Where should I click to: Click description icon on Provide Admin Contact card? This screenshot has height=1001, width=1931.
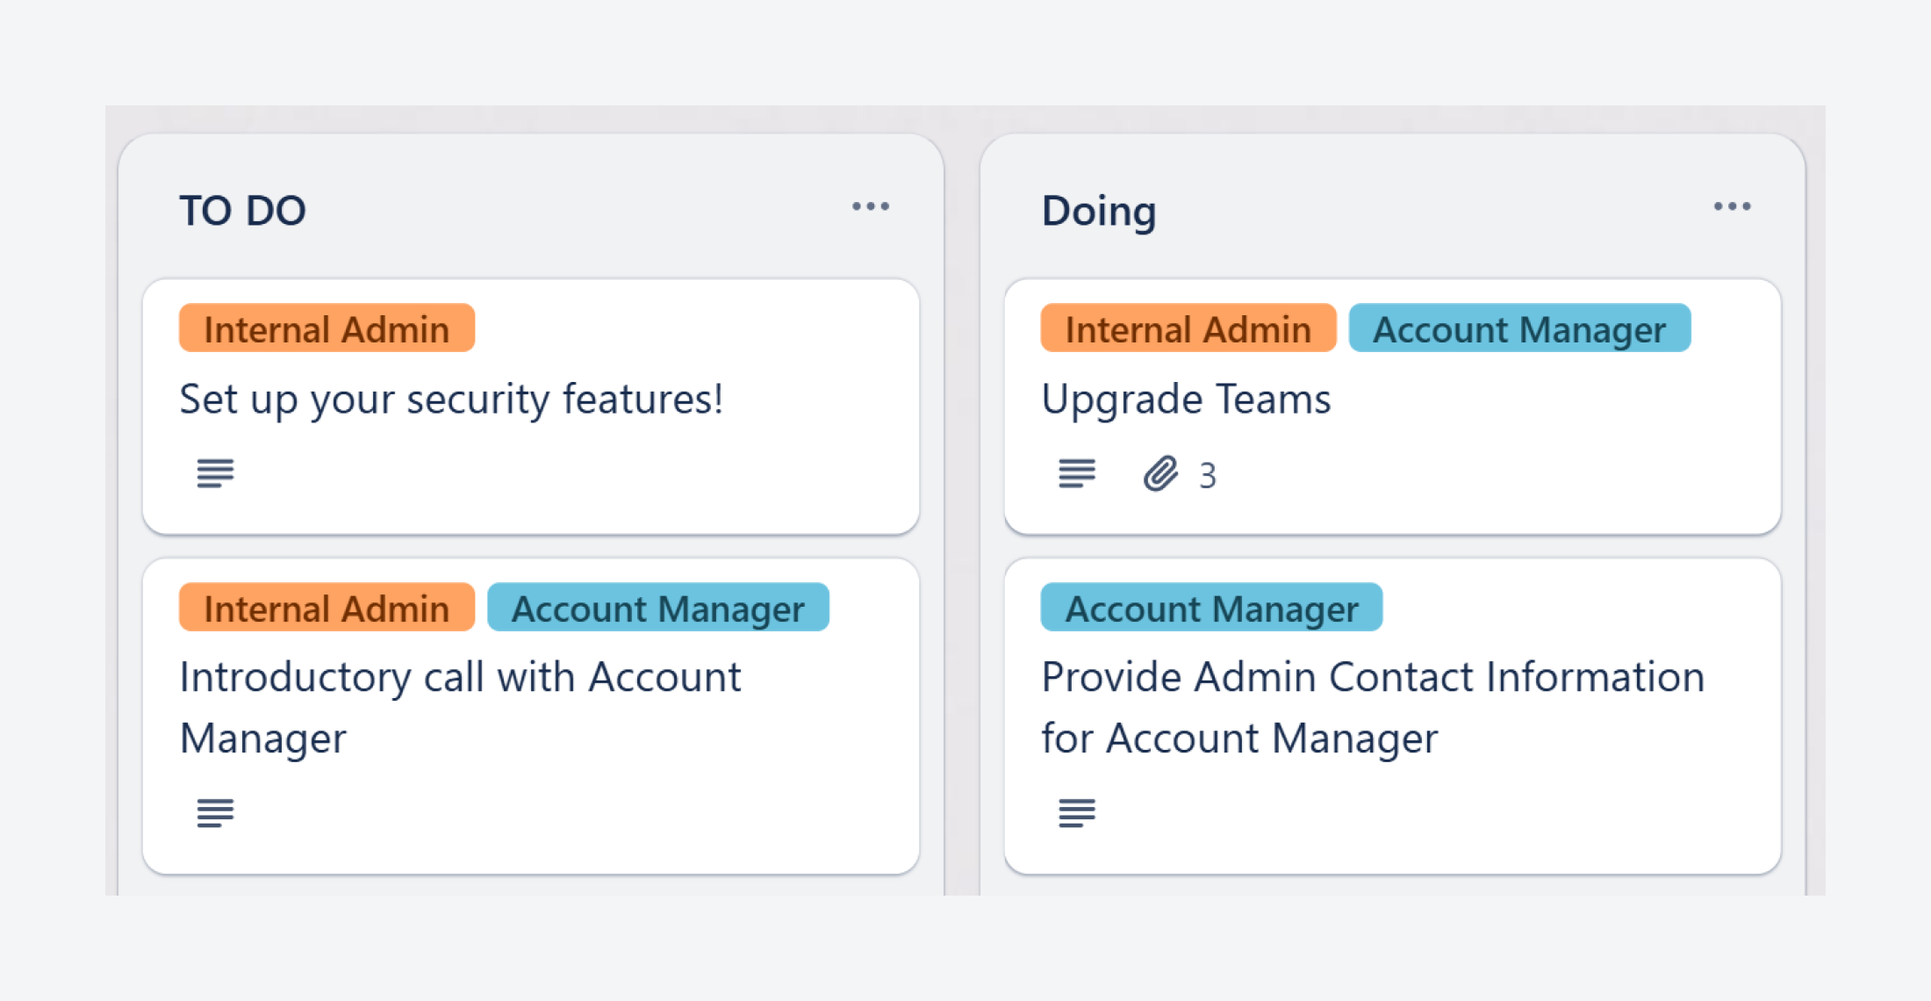[x=1077, y=813]
